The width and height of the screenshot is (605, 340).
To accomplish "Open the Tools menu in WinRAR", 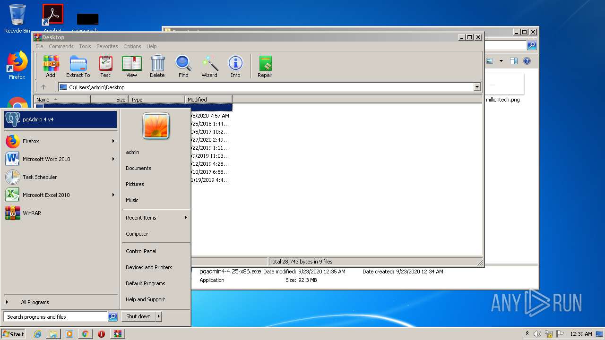I will 85,46.
